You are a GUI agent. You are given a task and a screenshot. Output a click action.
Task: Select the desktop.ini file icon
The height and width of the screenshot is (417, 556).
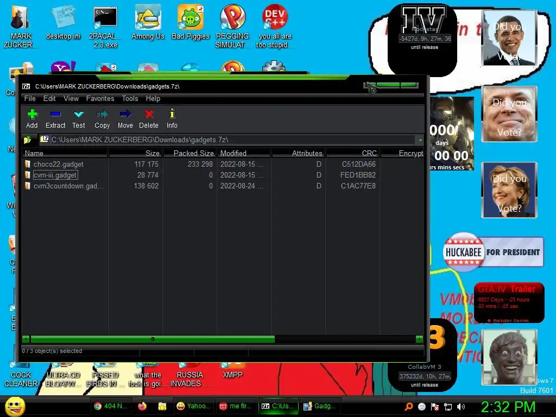point(63,23)
